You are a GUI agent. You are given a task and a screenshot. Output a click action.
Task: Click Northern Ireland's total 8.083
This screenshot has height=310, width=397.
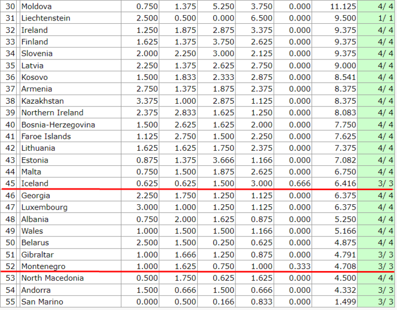(345, 113)
